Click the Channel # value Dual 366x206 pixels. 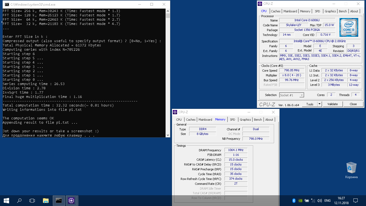[x=256, y=129]
